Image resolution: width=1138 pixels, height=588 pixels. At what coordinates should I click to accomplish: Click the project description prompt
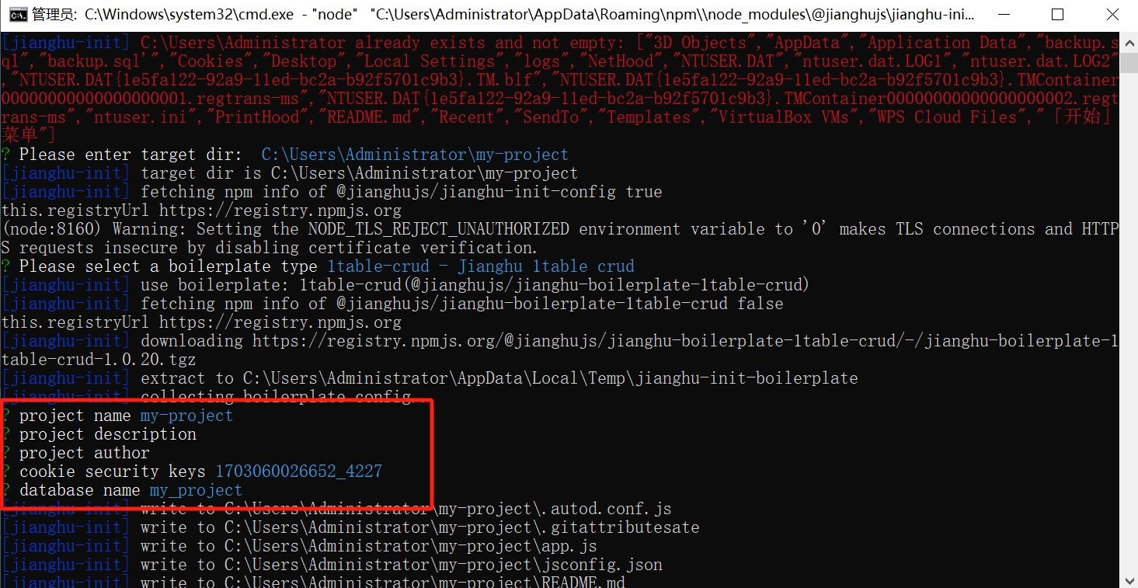(x=107, y=434)
